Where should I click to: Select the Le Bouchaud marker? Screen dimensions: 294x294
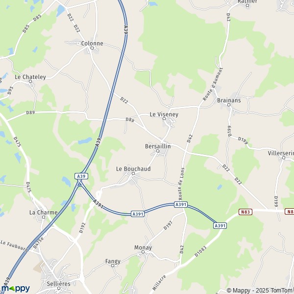click(x=133, y=173)
